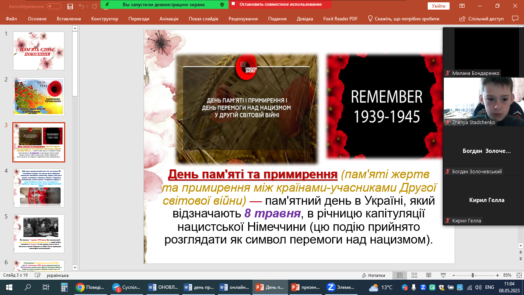The height and width of the screenshot is (295, 524).
Task: Click the slide panel scroll-down arrow
Action: point(75,267)
